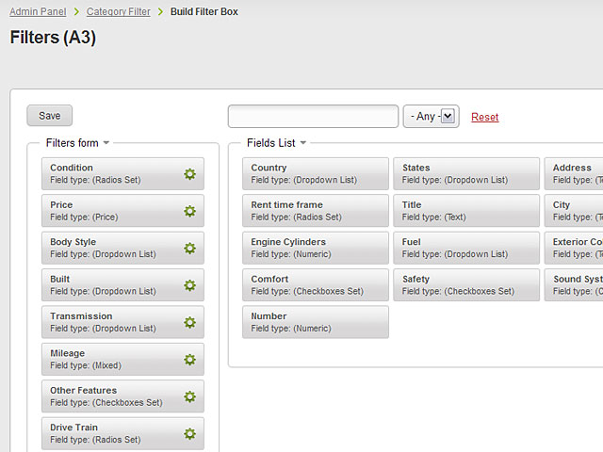Viewport: 603px width, 452px height.
Task: Pick the Engine Cylinders field block
Action: [315, 248]
